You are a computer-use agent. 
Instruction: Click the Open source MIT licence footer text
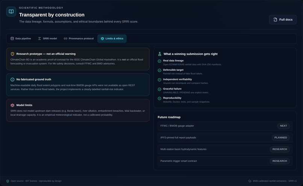point(36,181)
